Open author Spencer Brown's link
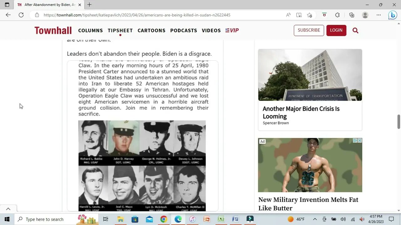Image resolution: width=401 pixels, height=225 pixels. 276,123
